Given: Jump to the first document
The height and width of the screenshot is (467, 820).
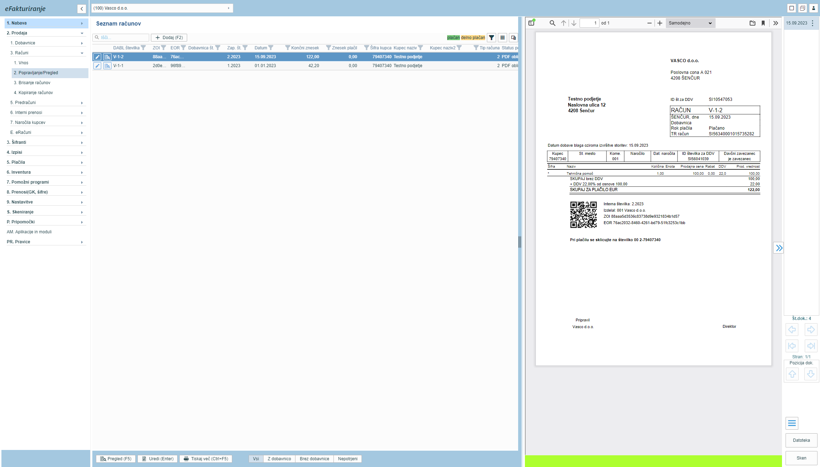Looking at the screenshot, I should tap(792, 346).
